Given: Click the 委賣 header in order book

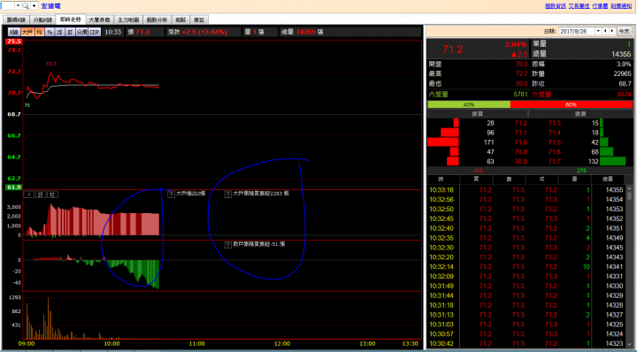Looking at the screenshot, I should 580,114.
